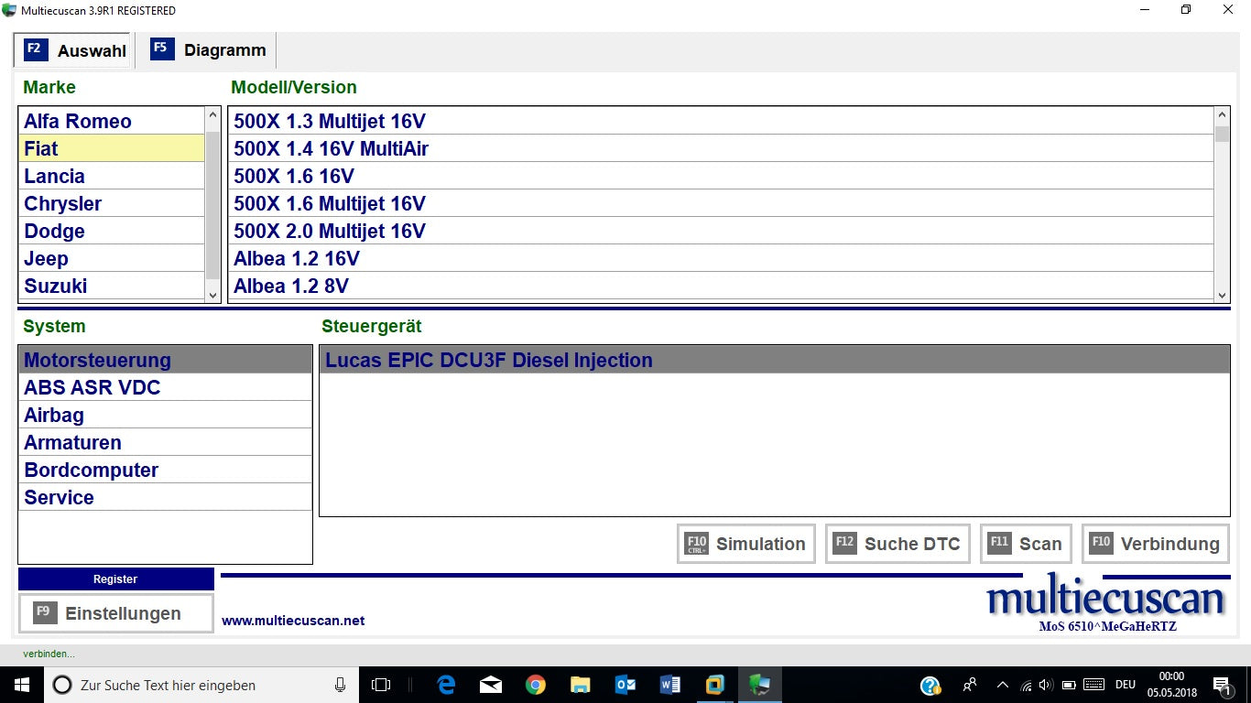Open Microsoft Word from the taskbar
Screen dimensions: 1251x703
click(x=670, y=685)
